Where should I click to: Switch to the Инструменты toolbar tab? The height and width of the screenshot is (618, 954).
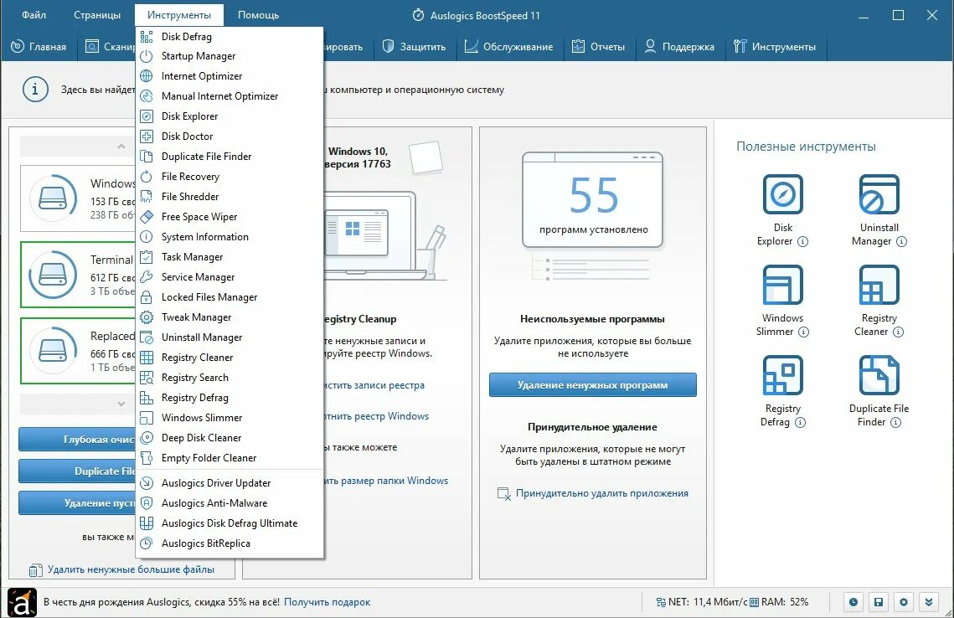[x=775, y=47]
